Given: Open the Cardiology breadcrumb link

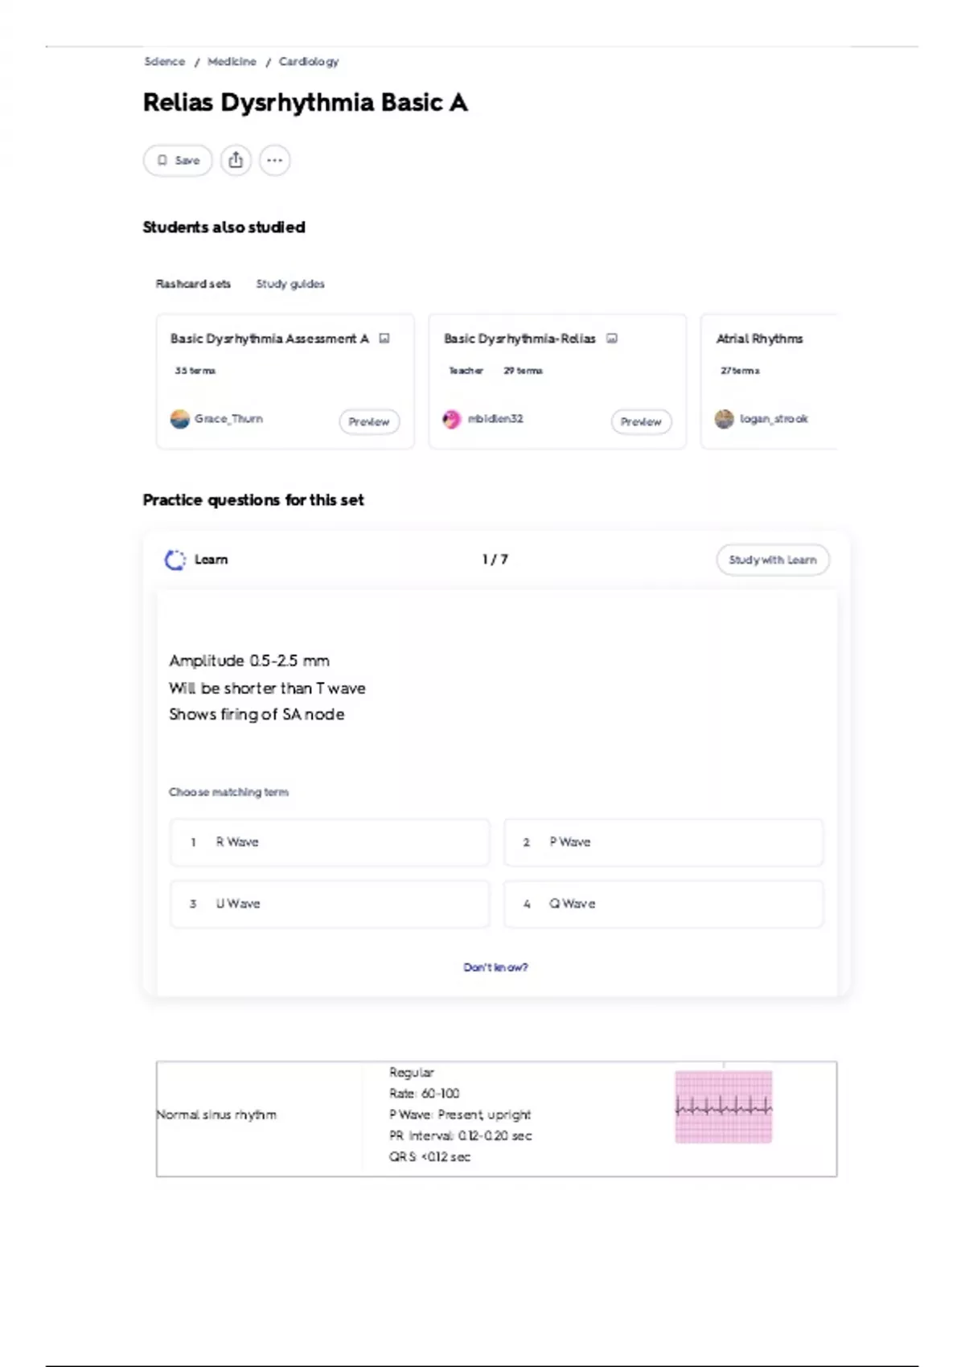Looking at the screenshot, I should click(x=309, y=61).
